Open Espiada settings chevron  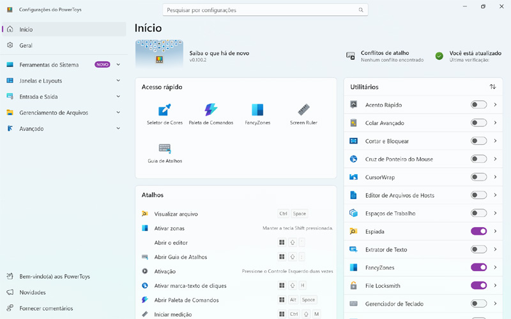[496, 231]
